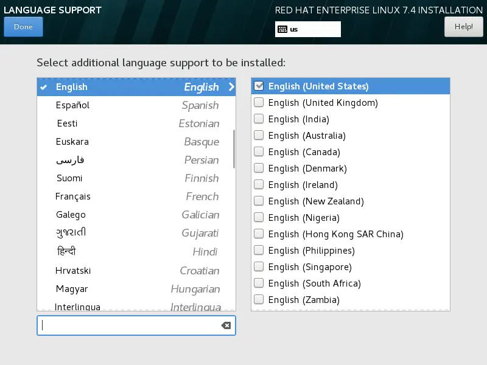Expand the English language arrow chevron

click(x=231, y=87)
